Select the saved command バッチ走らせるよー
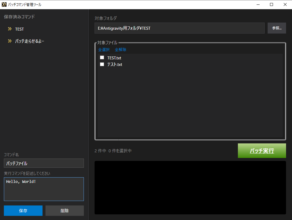This screenshot has height=220, width=292. [30, 41]
